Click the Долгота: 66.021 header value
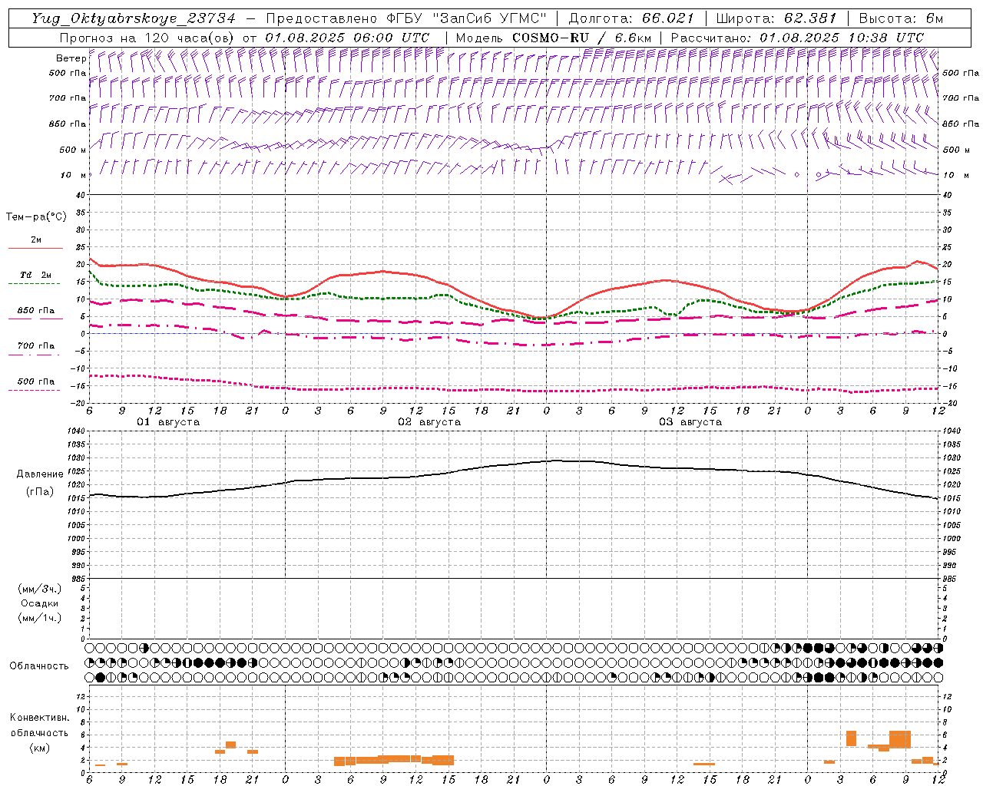The height and width of the screenshot is (786, 983). coord(631,18)
